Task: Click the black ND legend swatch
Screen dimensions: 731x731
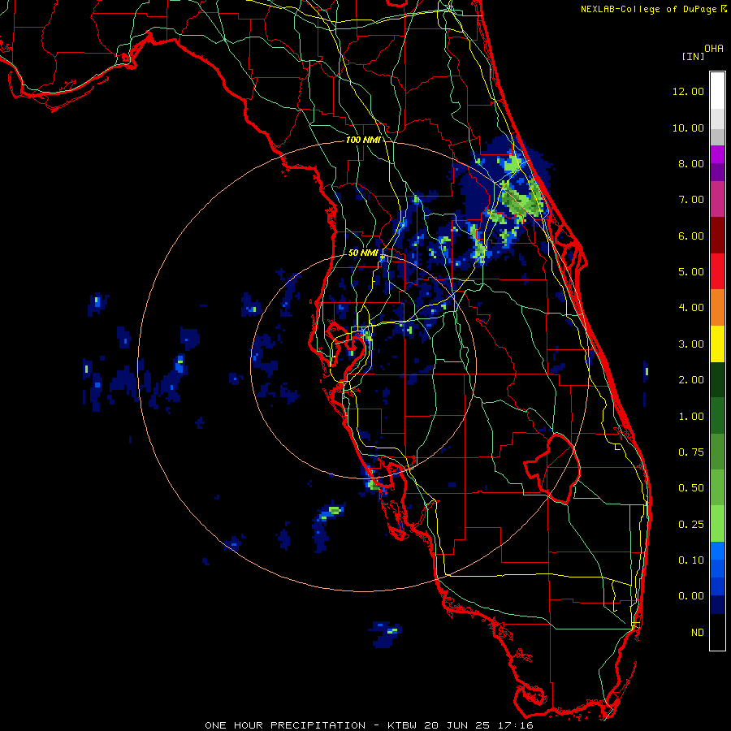Action: tap(717, 632)
